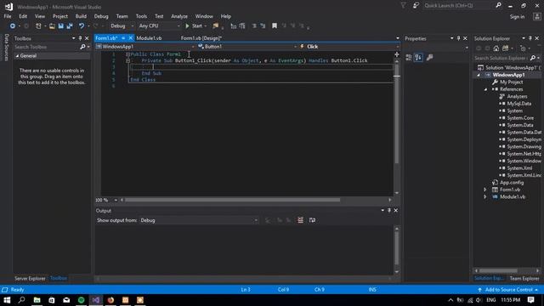This screenshot has height=306, width=544.
Task: Save the current file with Save icon
Action: point(60,26)
